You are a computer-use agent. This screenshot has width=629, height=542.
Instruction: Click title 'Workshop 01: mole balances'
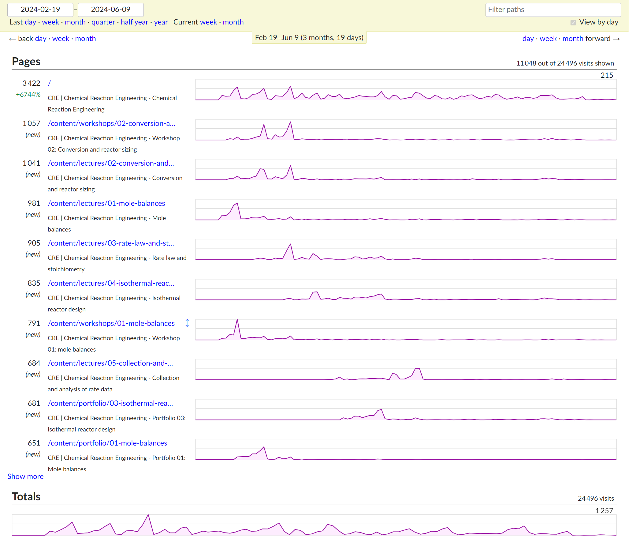point(114,344)
